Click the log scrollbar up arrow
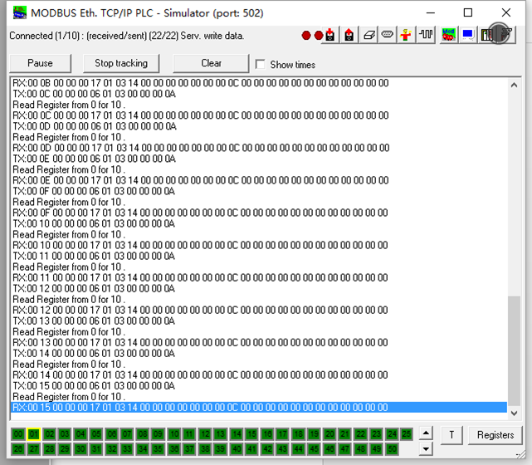The width and height of the screenshot is (532, 465). pyautogui.click(x=514, y=85)
